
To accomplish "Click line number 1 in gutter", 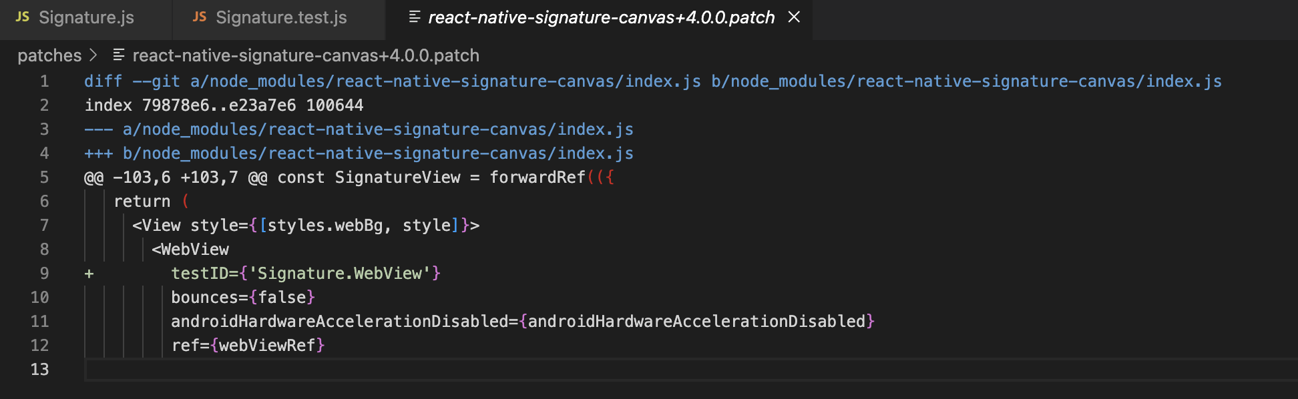I will pos(44,81).
